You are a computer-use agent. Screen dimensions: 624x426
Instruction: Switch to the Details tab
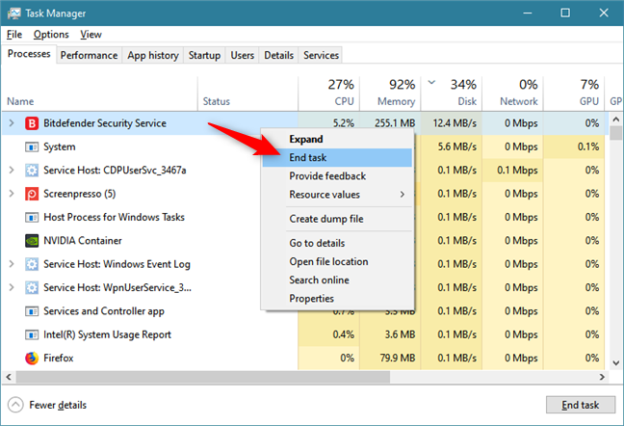[278, 55]
